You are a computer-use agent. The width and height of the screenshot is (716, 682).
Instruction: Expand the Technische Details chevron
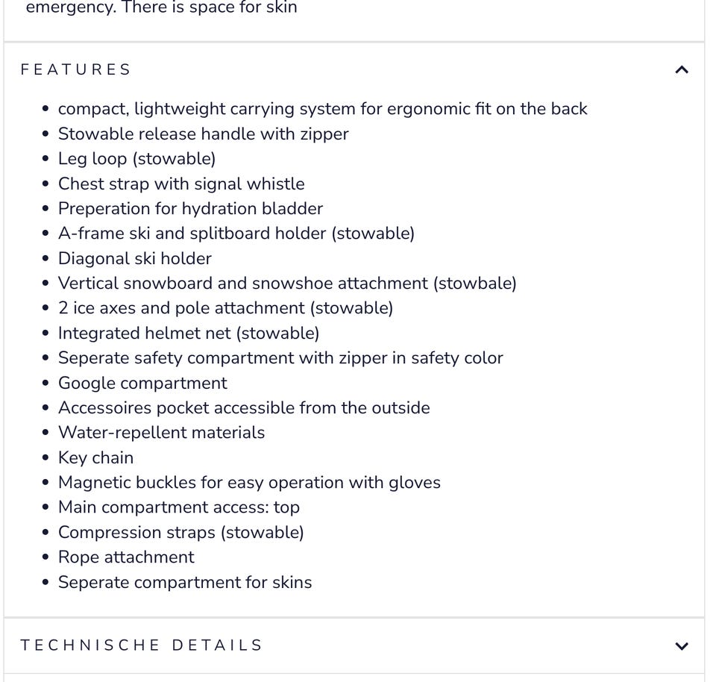coord(681,646)
